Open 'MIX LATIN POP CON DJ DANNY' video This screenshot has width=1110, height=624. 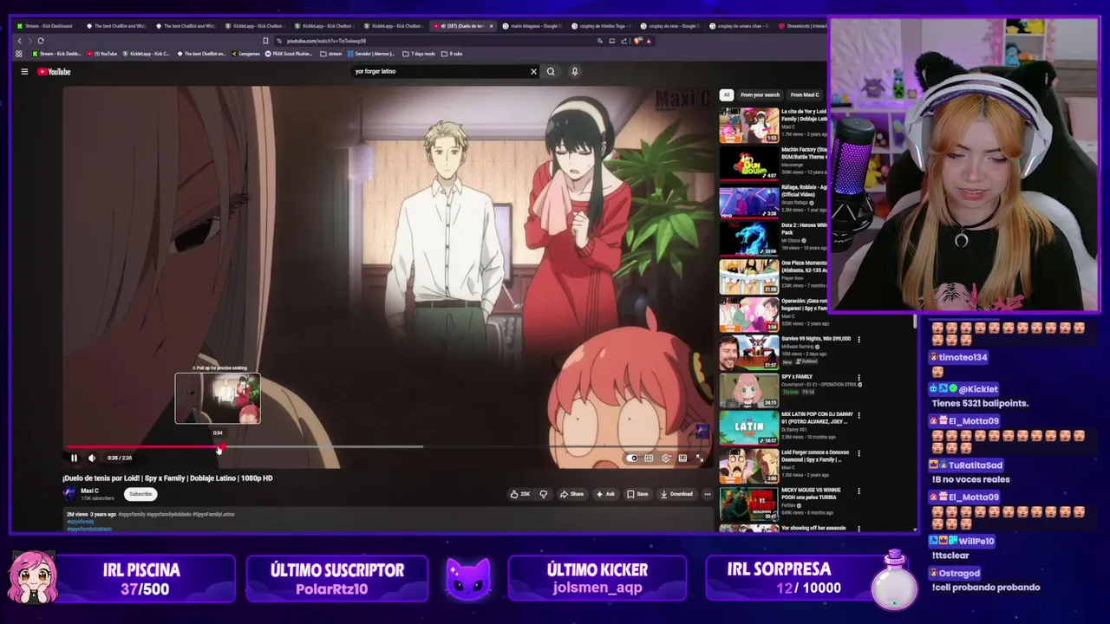click(x=748, y=429)
